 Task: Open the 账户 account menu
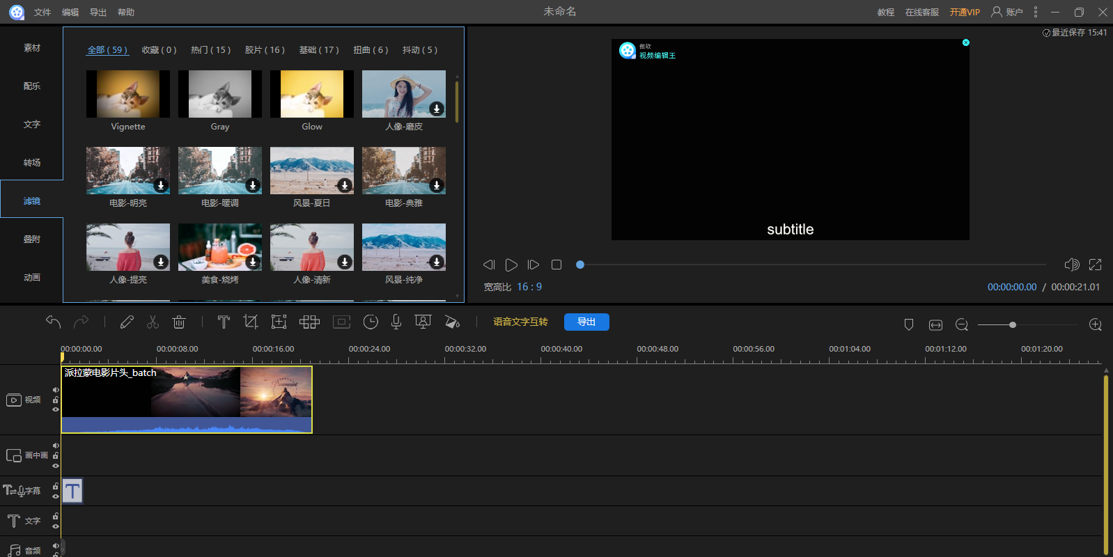(x=1007, y=12)
